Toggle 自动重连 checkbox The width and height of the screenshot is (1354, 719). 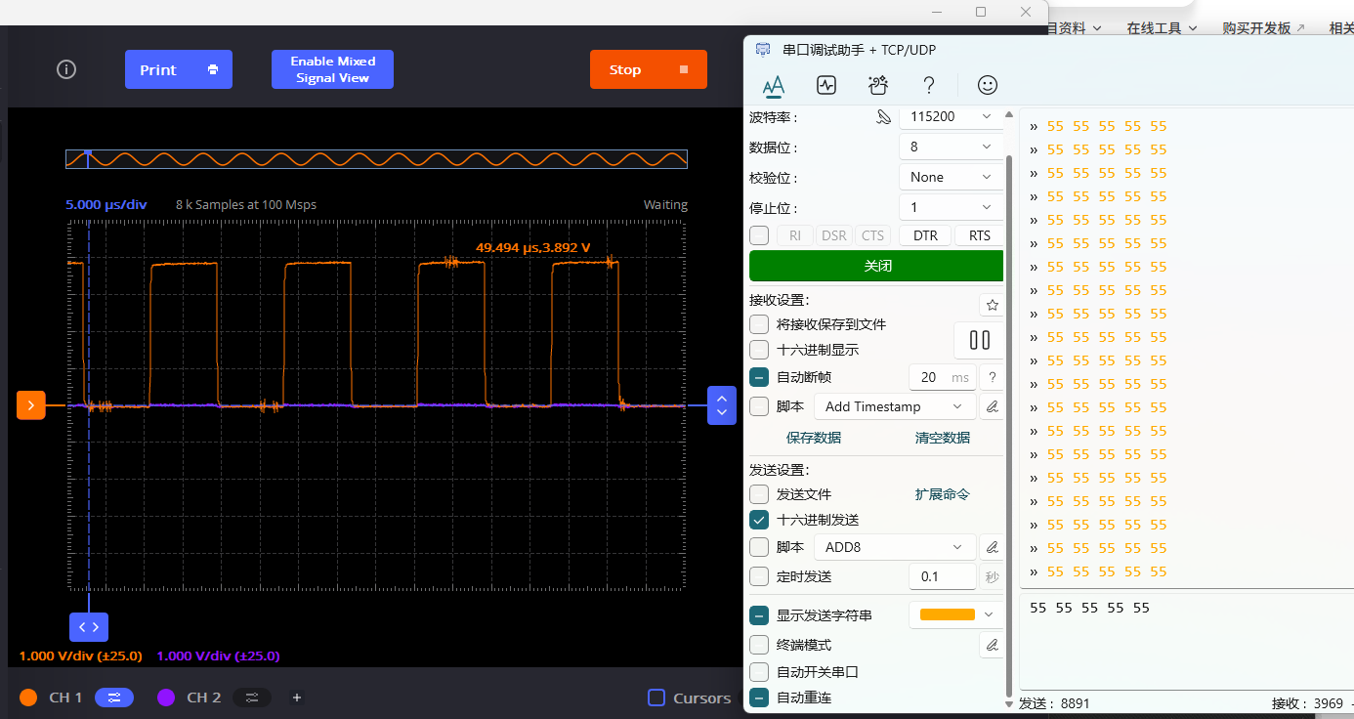pos(759,698)
